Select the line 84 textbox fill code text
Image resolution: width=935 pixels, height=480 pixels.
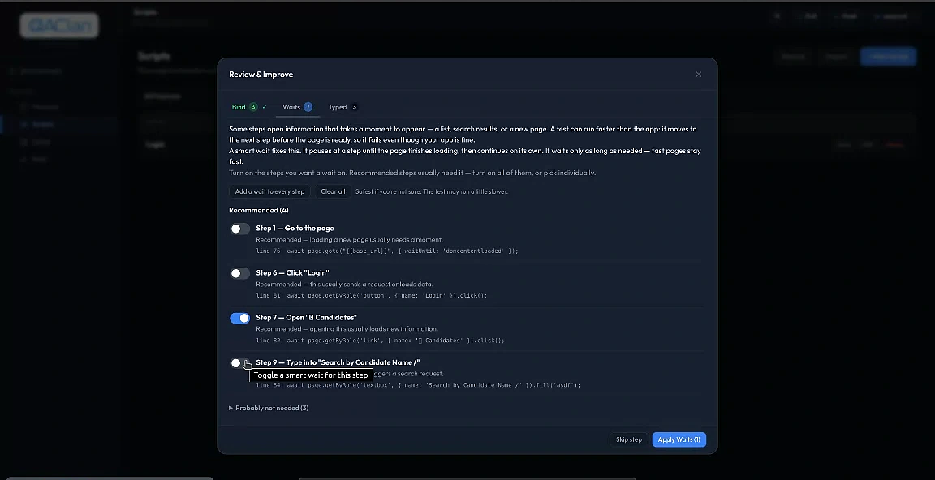(x=419, y=385)
